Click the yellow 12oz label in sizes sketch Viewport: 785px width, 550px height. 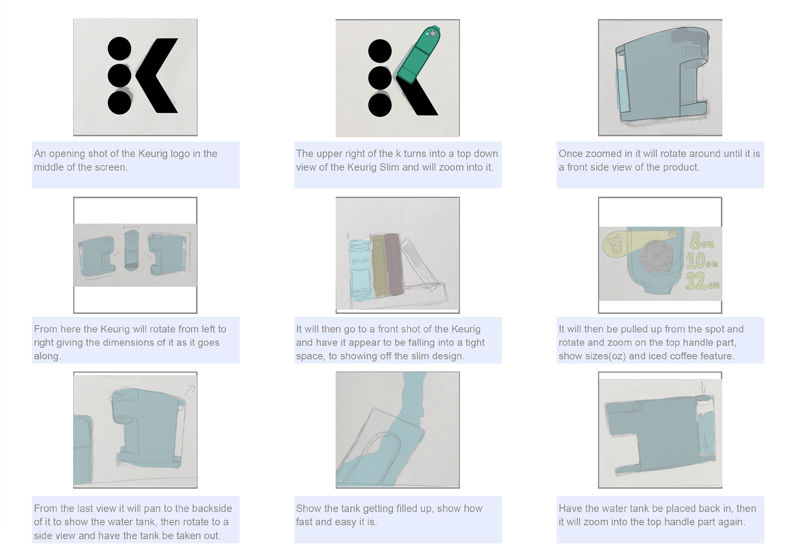(702, 281)
